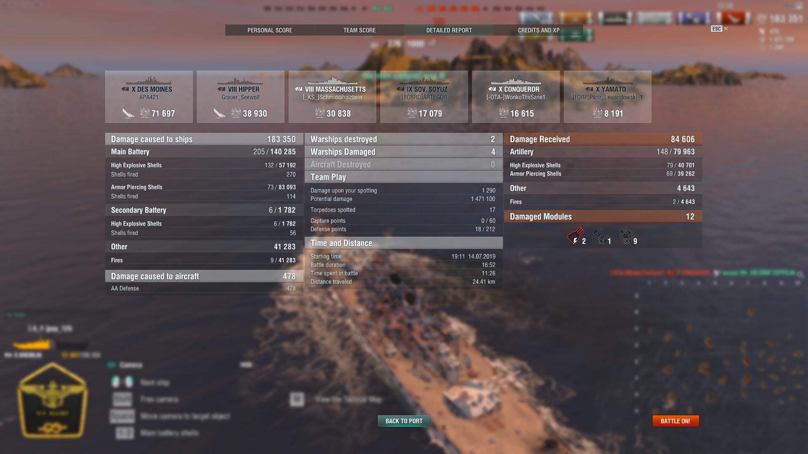
Task: Click the destroyed secondary gun module icon
Action: 601,236
